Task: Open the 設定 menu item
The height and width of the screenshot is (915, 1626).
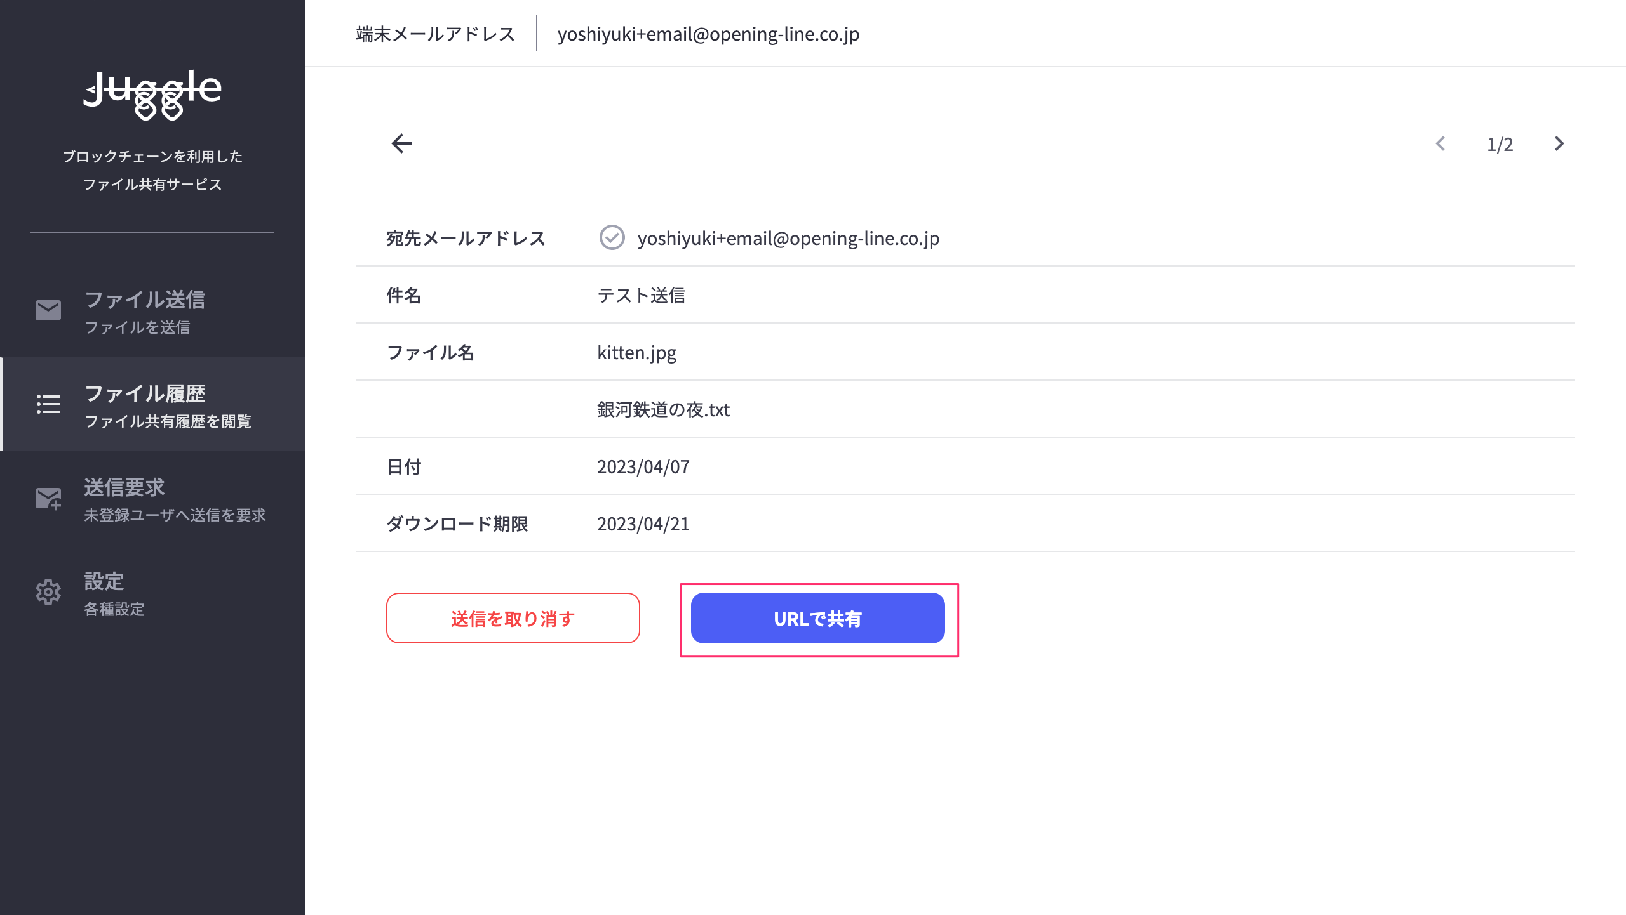Action: pyautogui.click(x=152, y=592)
